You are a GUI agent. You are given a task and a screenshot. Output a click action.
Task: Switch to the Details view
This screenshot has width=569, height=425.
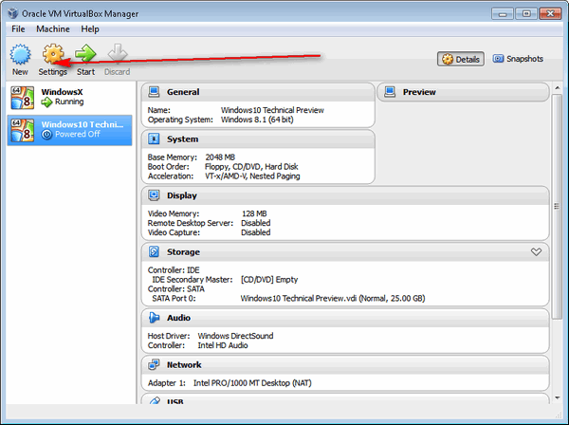point(461,59)
